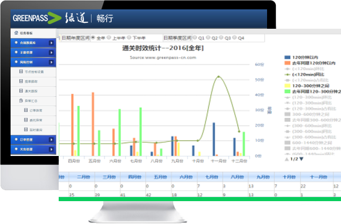
Task: Toggle the 120-300分钟之间 legend entry
Action: 307,86
